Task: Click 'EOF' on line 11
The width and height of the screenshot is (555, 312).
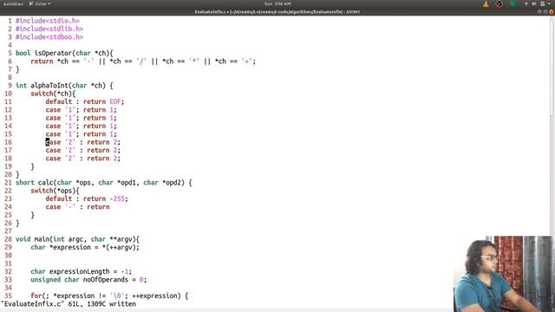Action: [115, 102]
